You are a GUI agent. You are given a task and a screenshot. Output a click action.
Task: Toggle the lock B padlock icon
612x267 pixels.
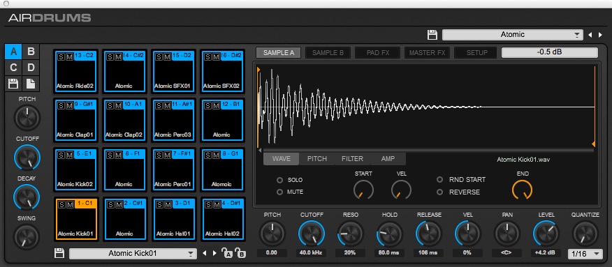pos(240,253)
